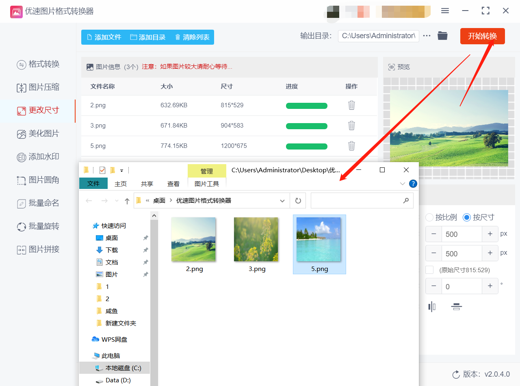The width and height of the screenshot is (520, 386).
Task: Click the horizontal flip icon
Action: point(432,307)
